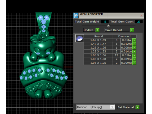
Task: Click the green arrow beside Set Material
Action: (137, 107)
